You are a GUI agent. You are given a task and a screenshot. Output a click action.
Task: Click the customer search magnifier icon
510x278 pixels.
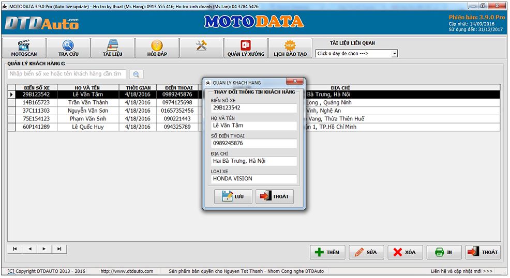point(136,74)
